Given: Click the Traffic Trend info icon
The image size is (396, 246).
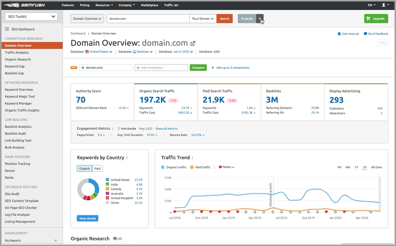Looking at the screenshot, I should [193, 158].
